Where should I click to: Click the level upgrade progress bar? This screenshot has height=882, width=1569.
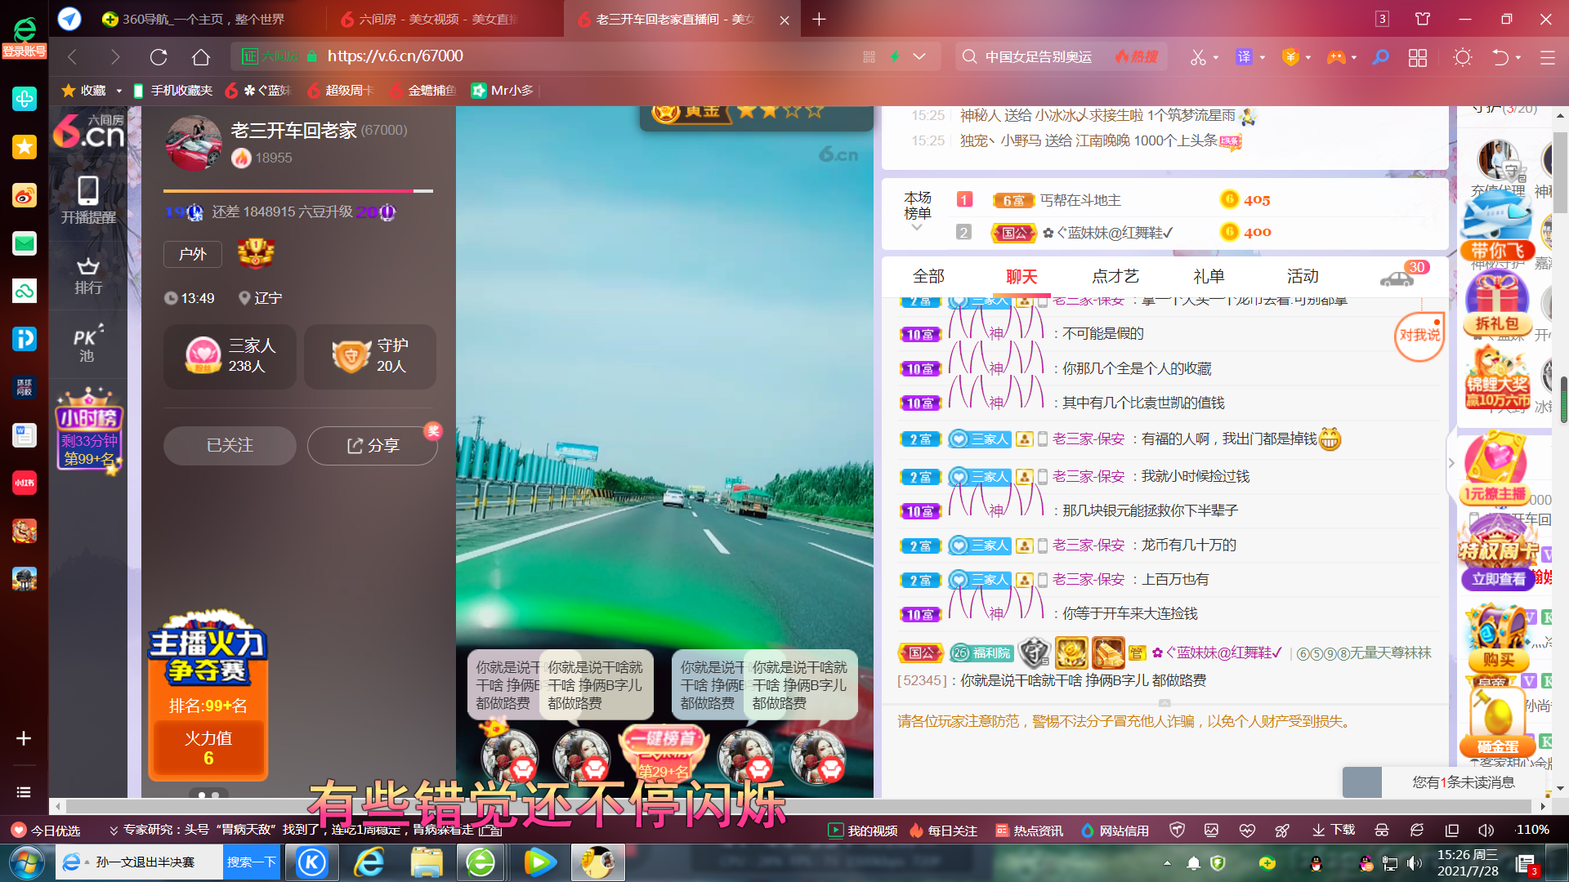click(297, 191)
